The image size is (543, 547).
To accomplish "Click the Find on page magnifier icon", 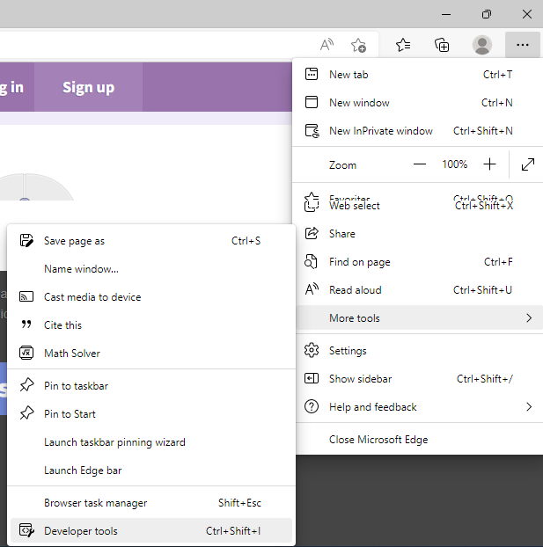I will (311, 262).
